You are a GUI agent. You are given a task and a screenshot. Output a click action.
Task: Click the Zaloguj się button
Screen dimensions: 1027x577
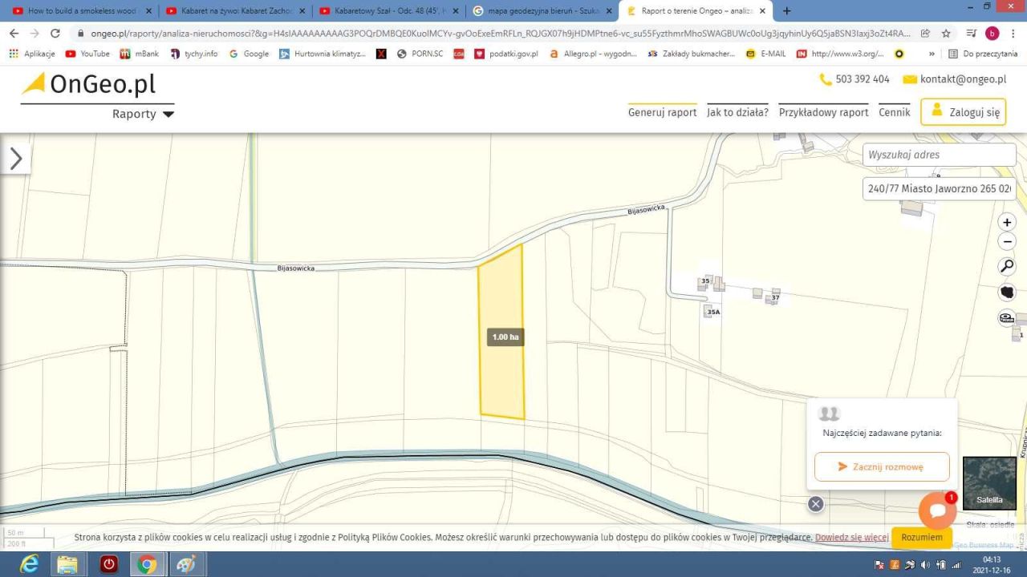(963, 112)
